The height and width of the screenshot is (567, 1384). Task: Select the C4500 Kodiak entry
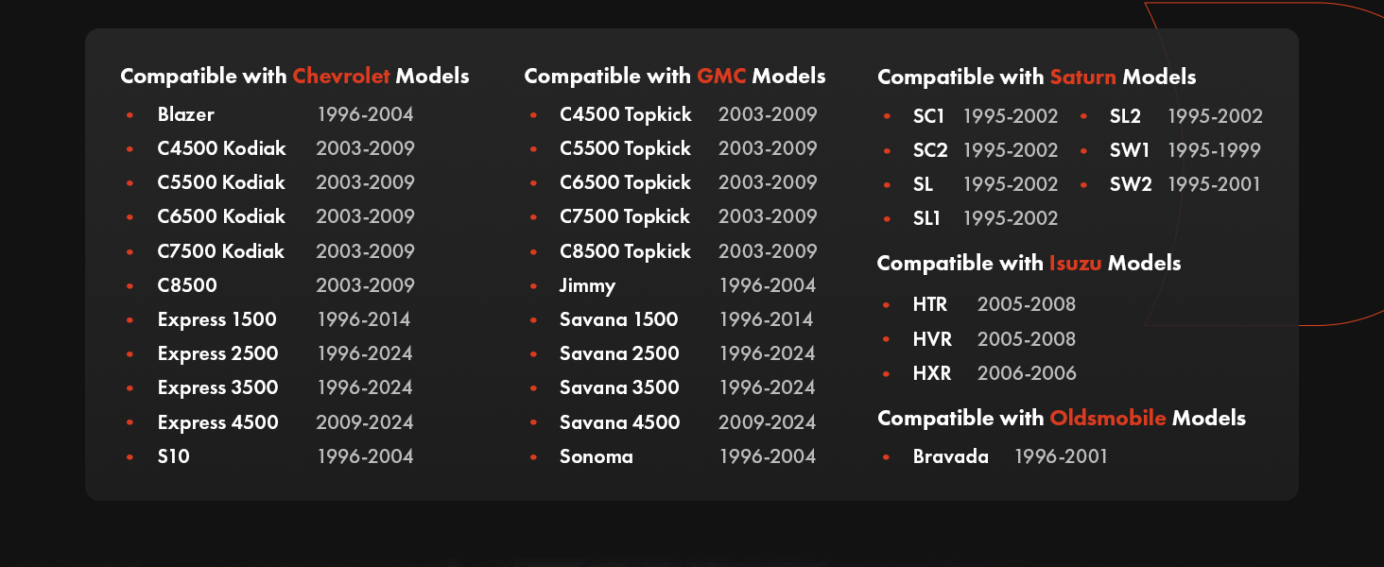pos(221,148)
